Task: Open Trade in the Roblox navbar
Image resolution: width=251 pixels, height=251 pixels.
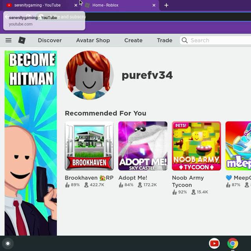Action: click(165, 40)
